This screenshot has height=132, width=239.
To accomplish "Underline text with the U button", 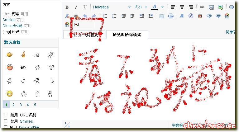I will pyautogui.click(x=85, y=7).
